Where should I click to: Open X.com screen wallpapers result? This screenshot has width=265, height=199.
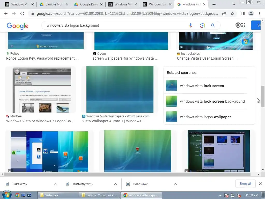click(125, 58)
